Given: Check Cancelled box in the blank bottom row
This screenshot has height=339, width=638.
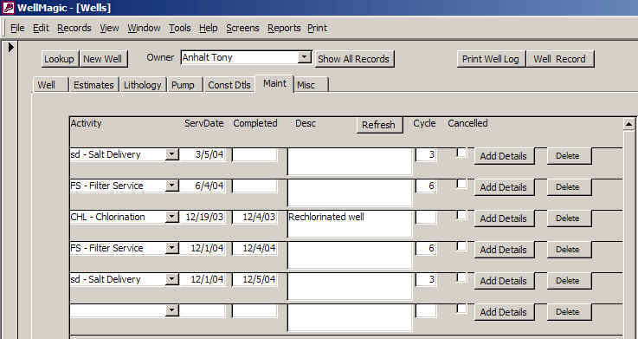Looking at the screenshot, I should tap(461, 309).
